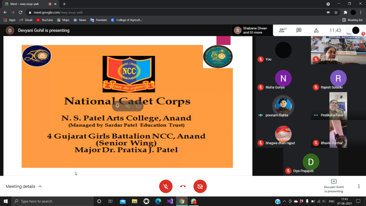Select Rajesh Solanki's avatar tile
Viewport: 366px width, 206px height.
pos(338,78)
